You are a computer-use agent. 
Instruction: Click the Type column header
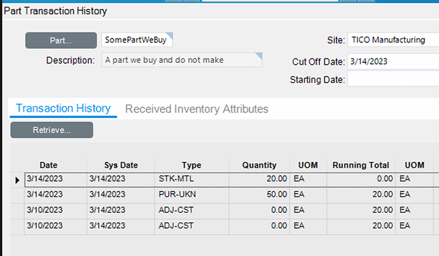(191, 165)
